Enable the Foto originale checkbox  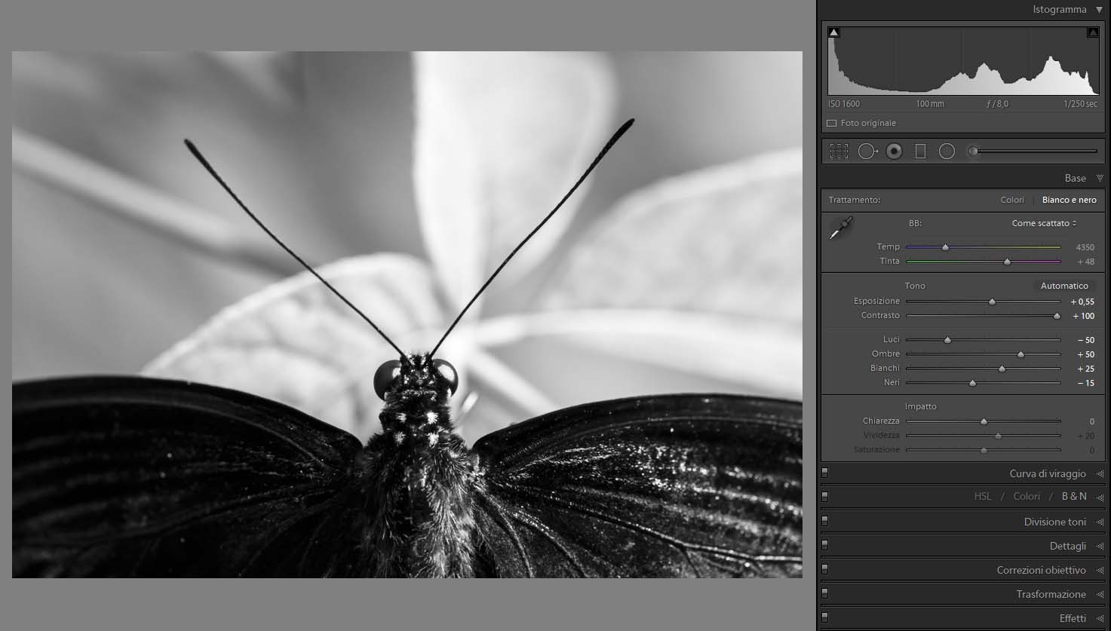(x=832, y=123)
